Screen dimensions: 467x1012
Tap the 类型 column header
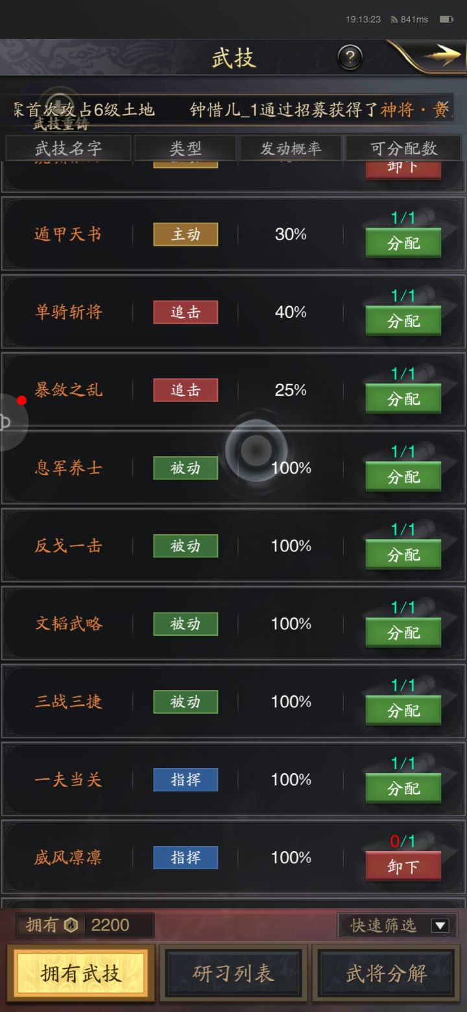[186, 149]
